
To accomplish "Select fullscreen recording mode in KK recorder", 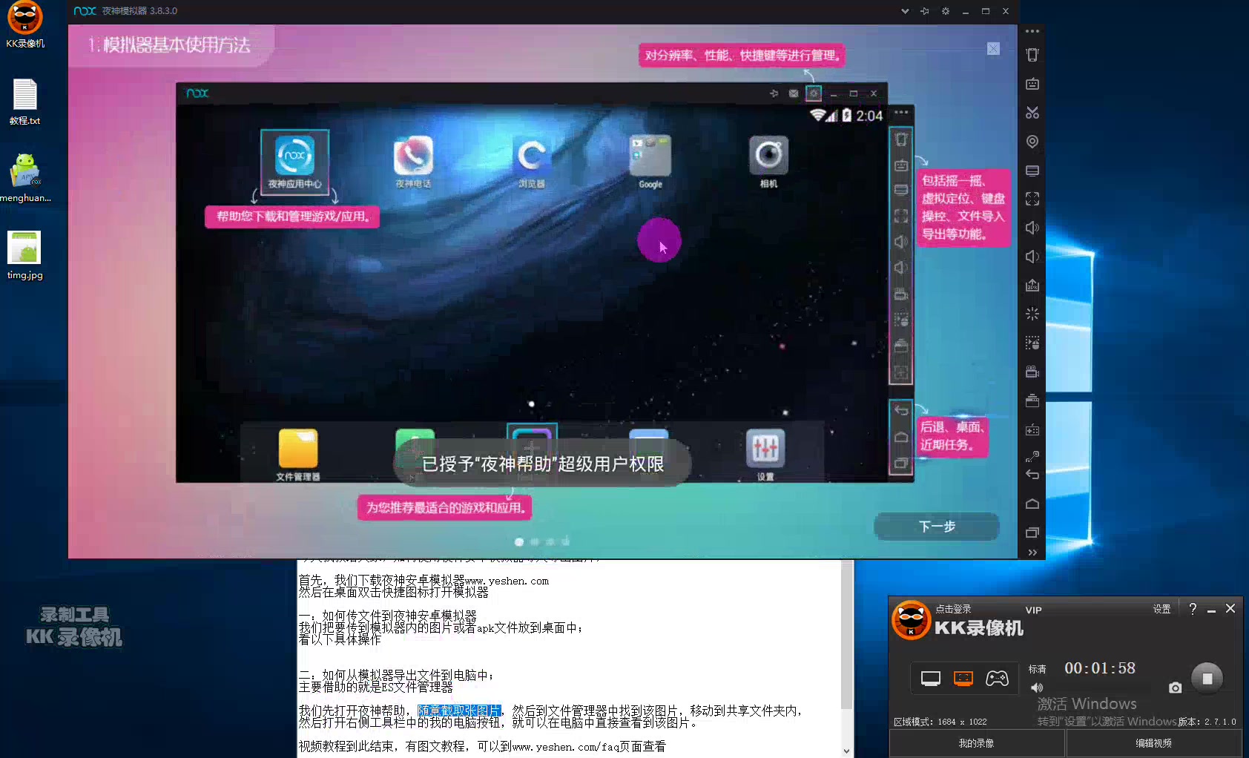I will [930, 678].
